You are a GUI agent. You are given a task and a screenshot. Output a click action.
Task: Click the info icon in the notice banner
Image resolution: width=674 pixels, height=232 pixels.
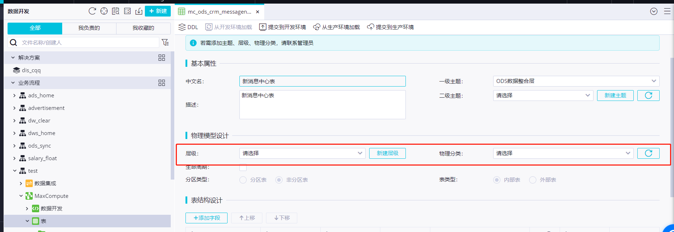point(193,43)
